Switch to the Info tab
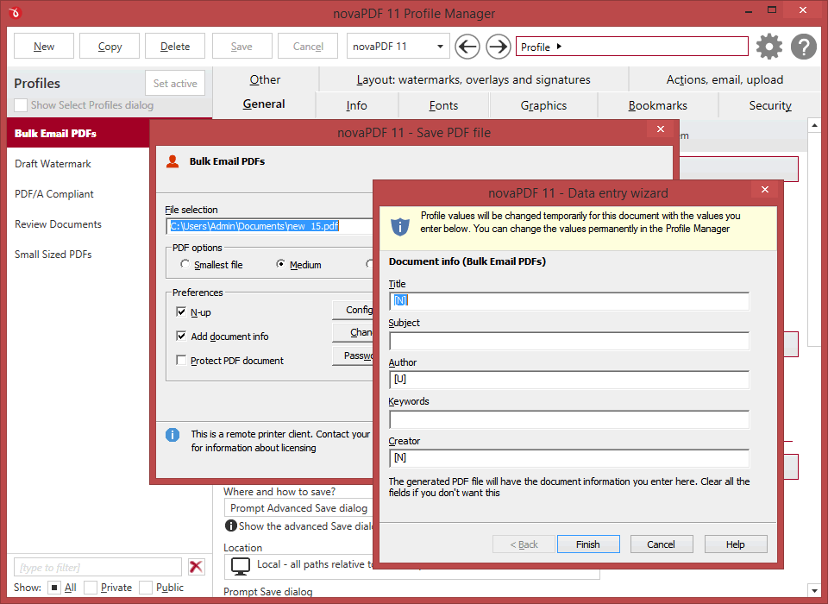 (357, 105)
